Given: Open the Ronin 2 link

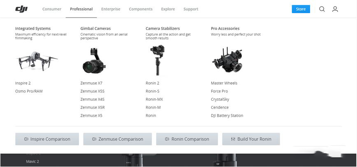Looking at the screenshot, I should pyautogui.click(x=152, y=83).
